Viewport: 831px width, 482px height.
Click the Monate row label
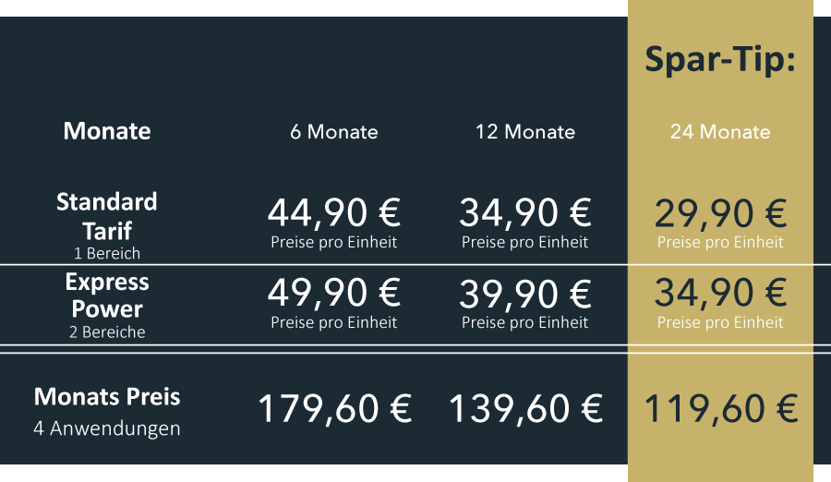[107, 131]
